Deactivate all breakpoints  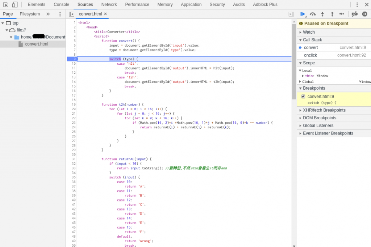(355, 14)
